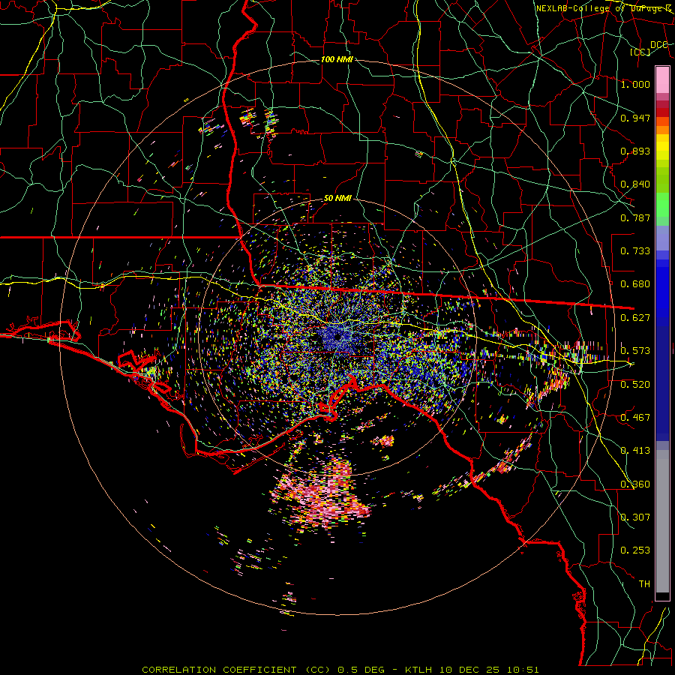Image resolution: width=675 pixels, height=675 pixels.
Task: Click the gray lower segment of the color bar
Action: 662,521
